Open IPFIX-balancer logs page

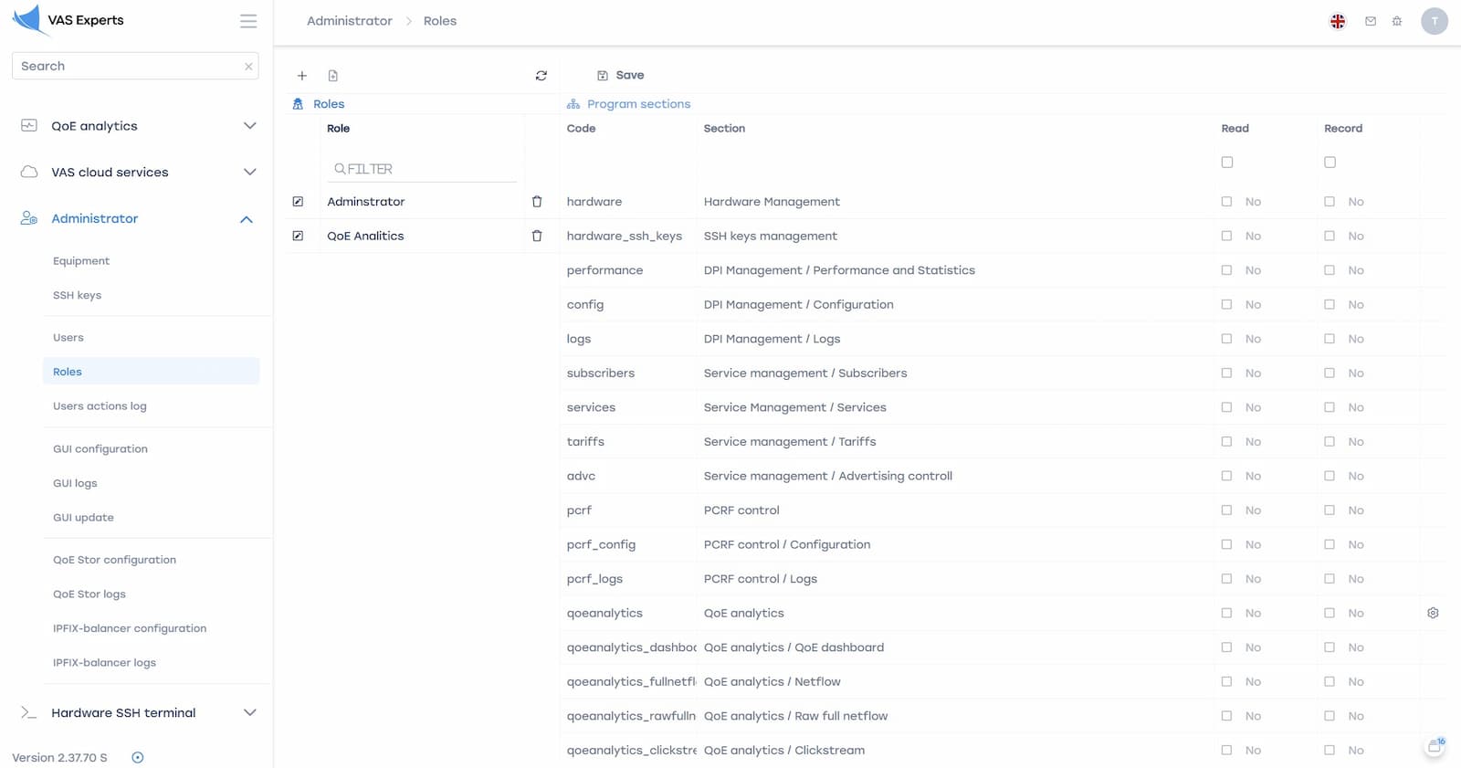pyautogui.click(x=104, y=663)
